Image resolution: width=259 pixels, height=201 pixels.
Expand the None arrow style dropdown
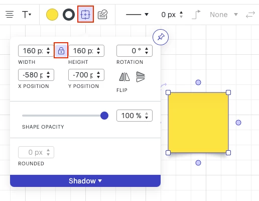[236, 15]
